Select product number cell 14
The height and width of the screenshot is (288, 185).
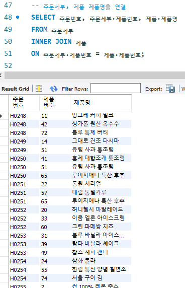[55, 141]
